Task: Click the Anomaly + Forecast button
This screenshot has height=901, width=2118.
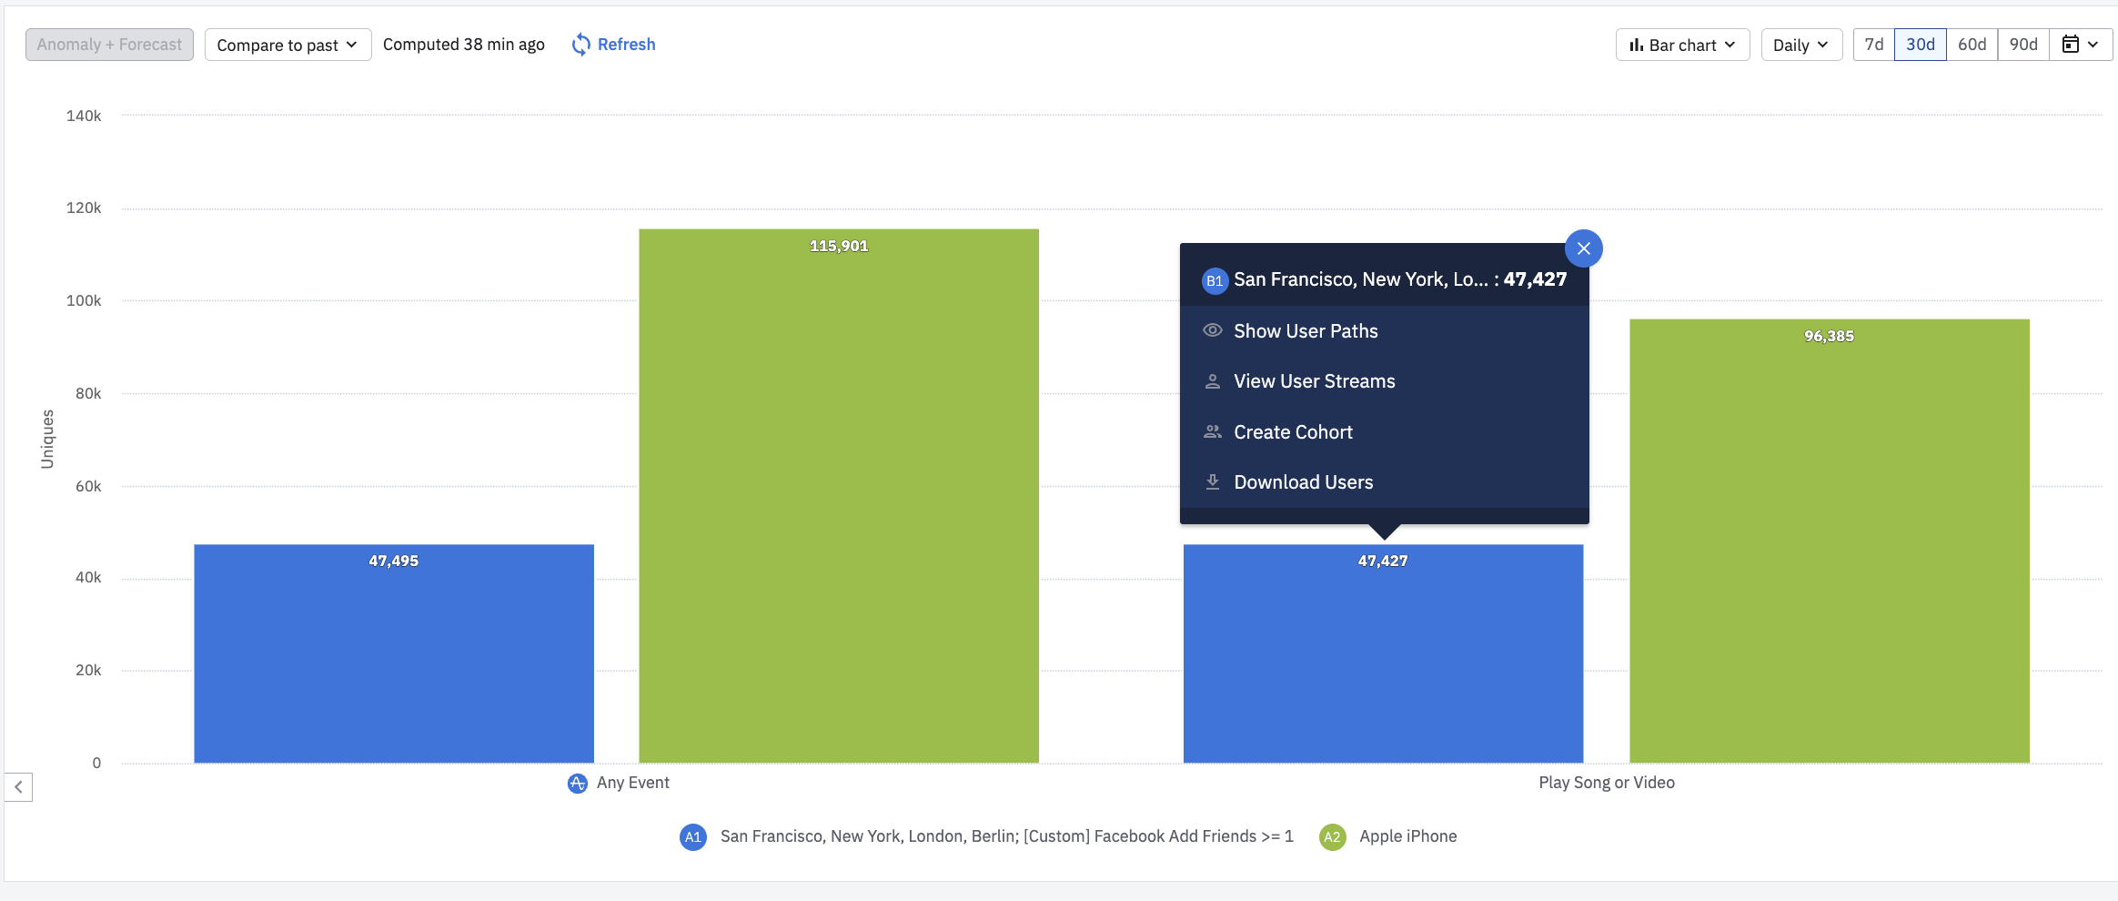Action: [x=108, y=44]
